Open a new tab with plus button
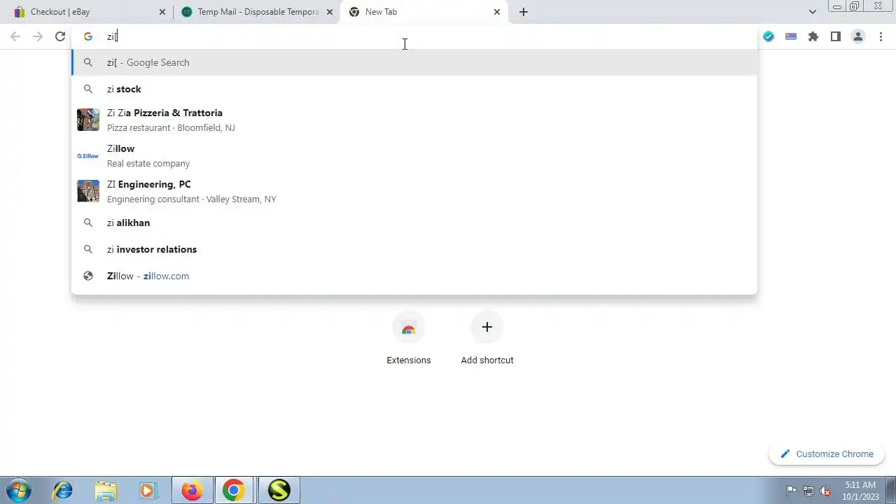The image size is (896, 504). coord(524,12)
